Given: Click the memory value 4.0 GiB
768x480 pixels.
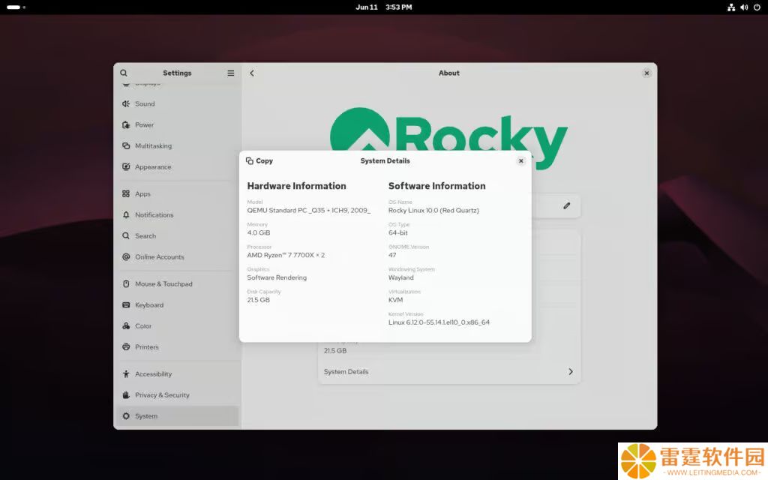Looking at the screenshot, I should coord(259,233).
